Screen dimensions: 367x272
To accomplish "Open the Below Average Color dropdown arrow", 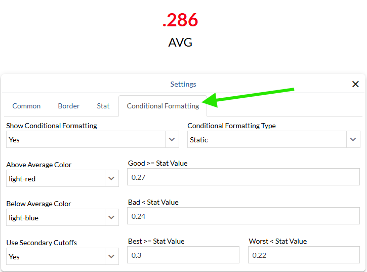I will [111, 217].
